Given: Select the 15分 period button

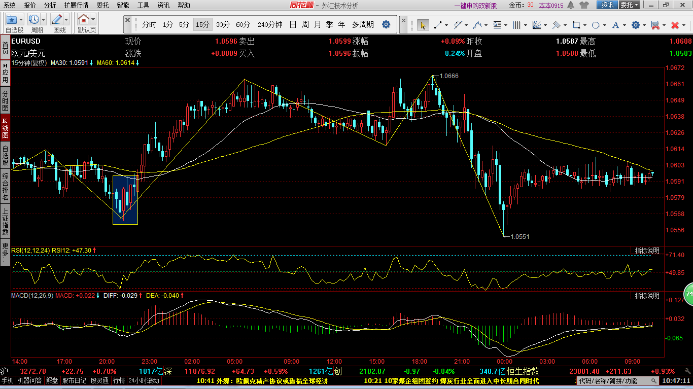Looking at the screenshot, I should coord(202,24).
